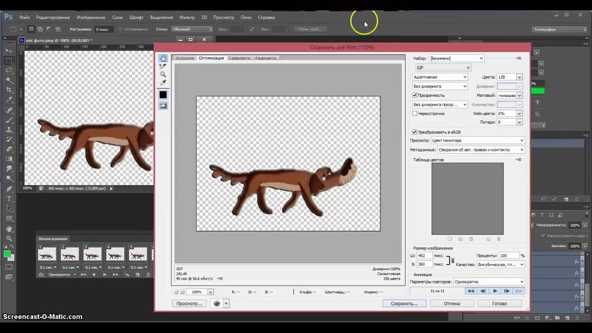Uncheck the Прозрачность checkbox
592x333 pixels.
click(415, 95)
